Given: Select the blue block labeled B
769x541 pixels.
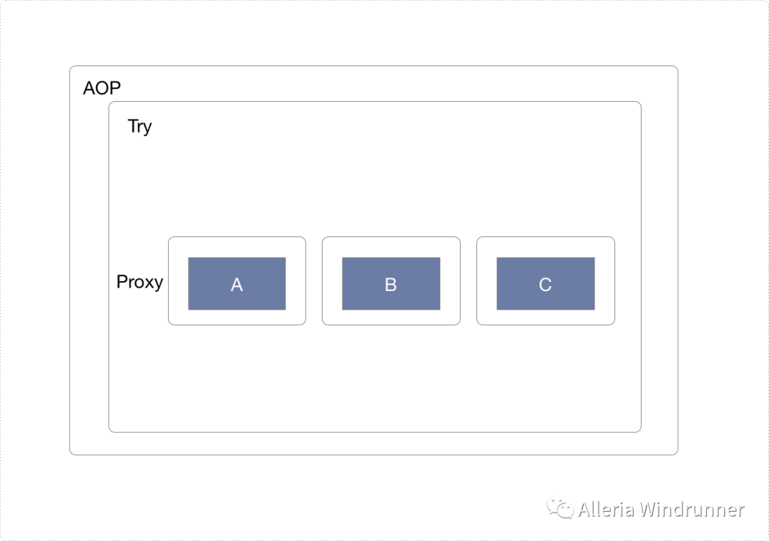Looking at the screenshot, I should (x=391, y=283).
